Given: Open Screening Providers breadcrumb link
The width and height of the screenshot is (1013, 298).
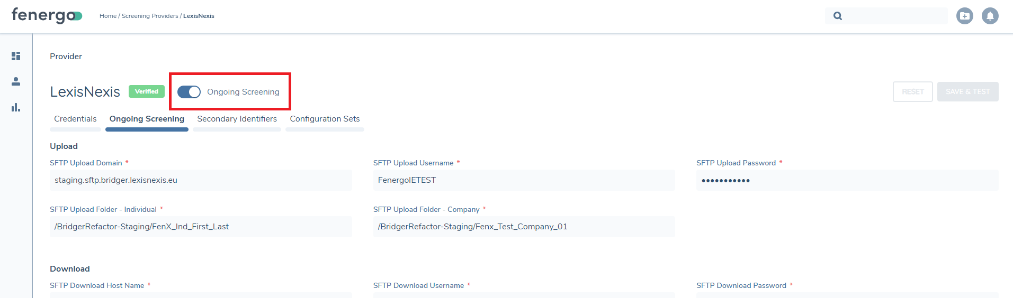Looking at the screenshot, I should pos(150,16).
